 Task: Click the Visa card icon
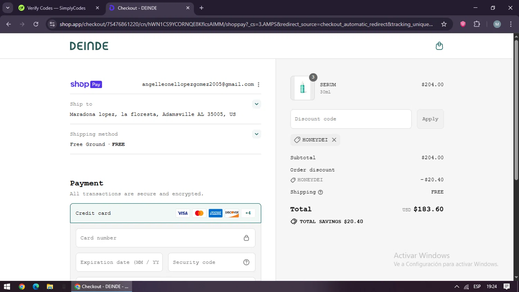(x=183, y=213)
